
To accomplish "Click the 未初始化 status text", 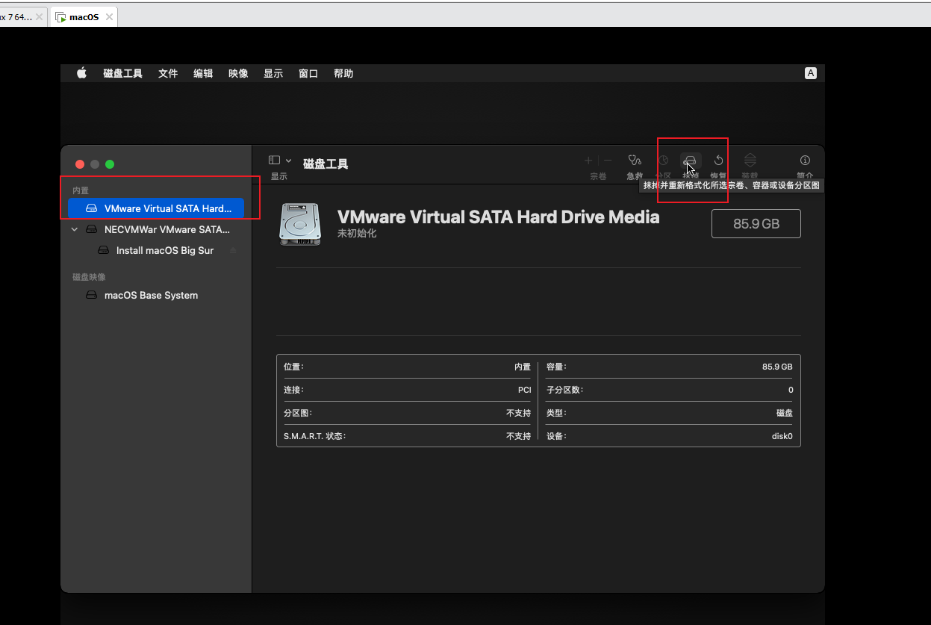I will tap(357, 234).
